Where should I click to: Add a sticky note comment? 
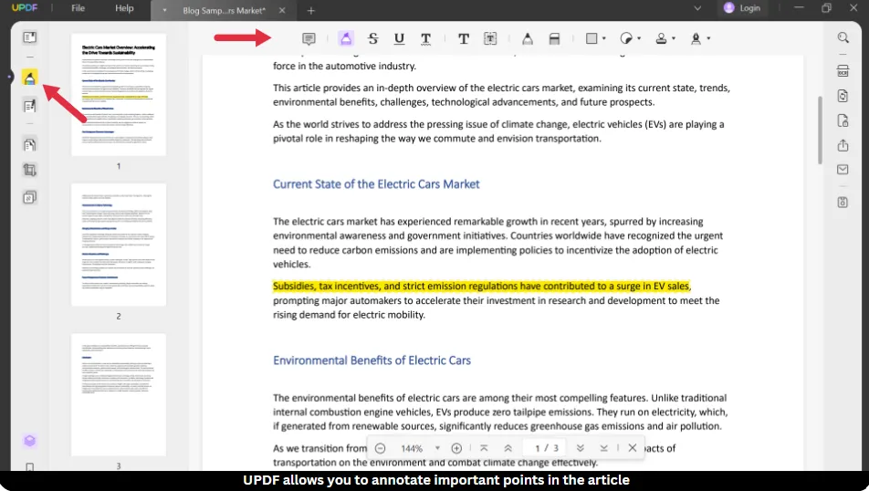tap(309, 38)
